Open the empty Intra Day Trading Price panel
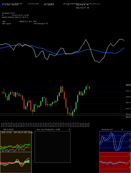This screenshot has width=131, height=173. 52,147
